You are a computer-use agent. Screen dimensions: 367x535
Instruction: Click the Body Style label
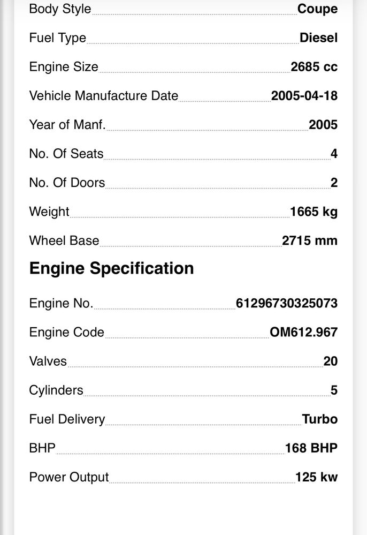60,9
